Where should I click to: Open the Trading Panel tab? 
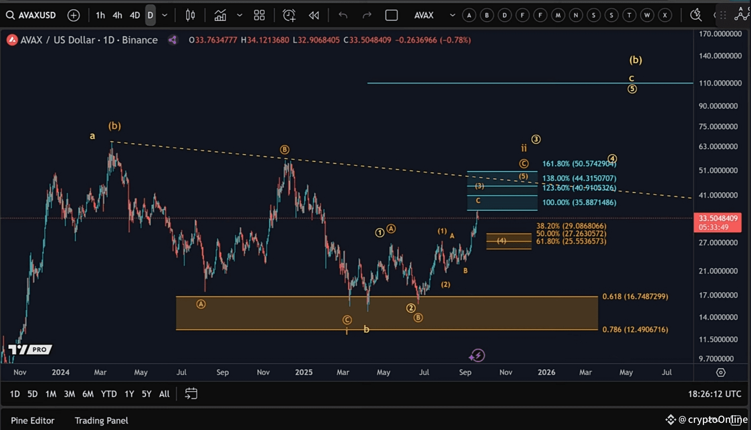[x=101, y=420]
